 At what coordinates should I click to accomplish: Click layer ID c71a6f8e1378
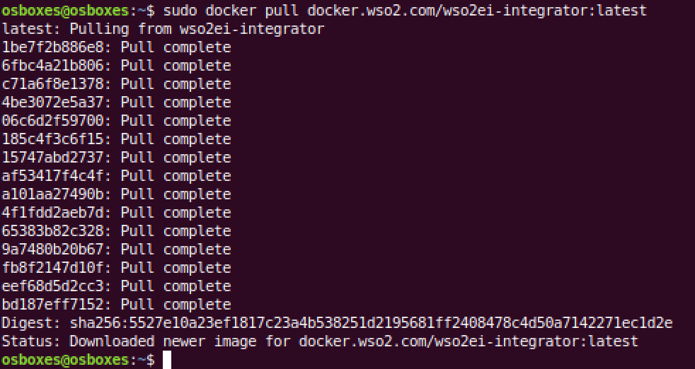57,84
